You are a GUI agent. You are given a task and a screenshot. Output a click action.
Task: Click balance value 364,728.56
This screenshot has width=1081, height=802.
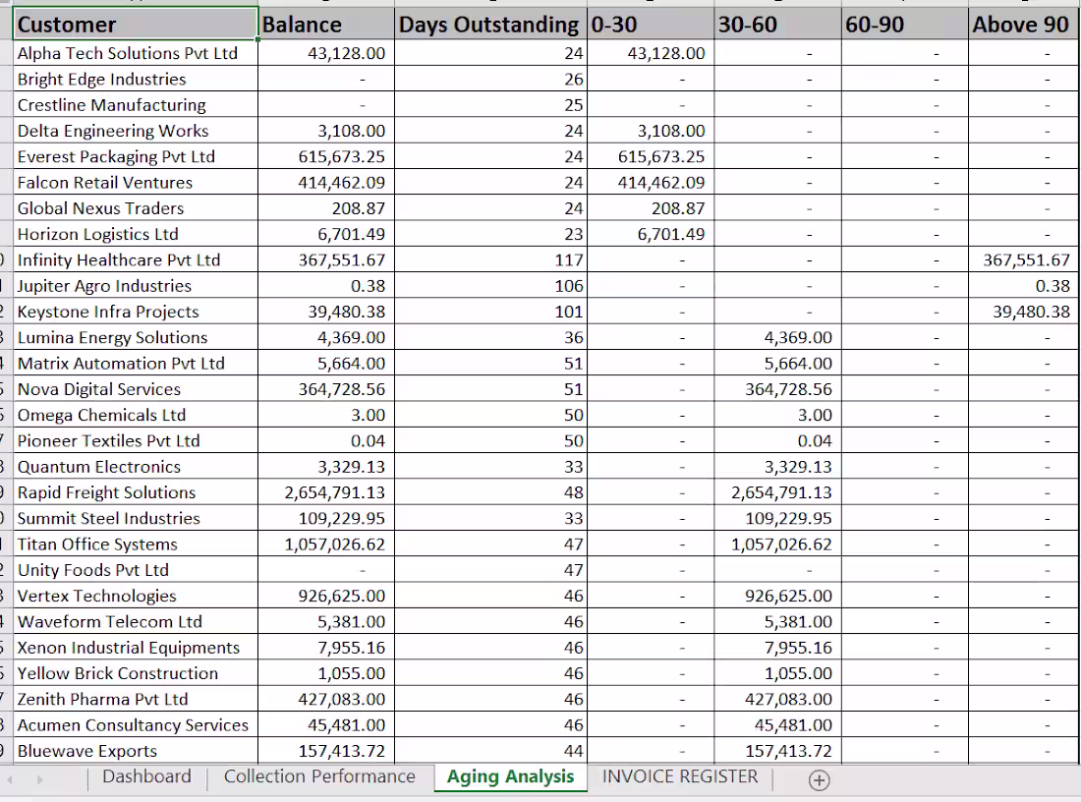pyautogui.click(x=326, y=389)
